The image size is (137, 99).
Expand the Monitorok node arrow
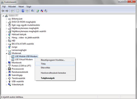(x=6, y=63)
